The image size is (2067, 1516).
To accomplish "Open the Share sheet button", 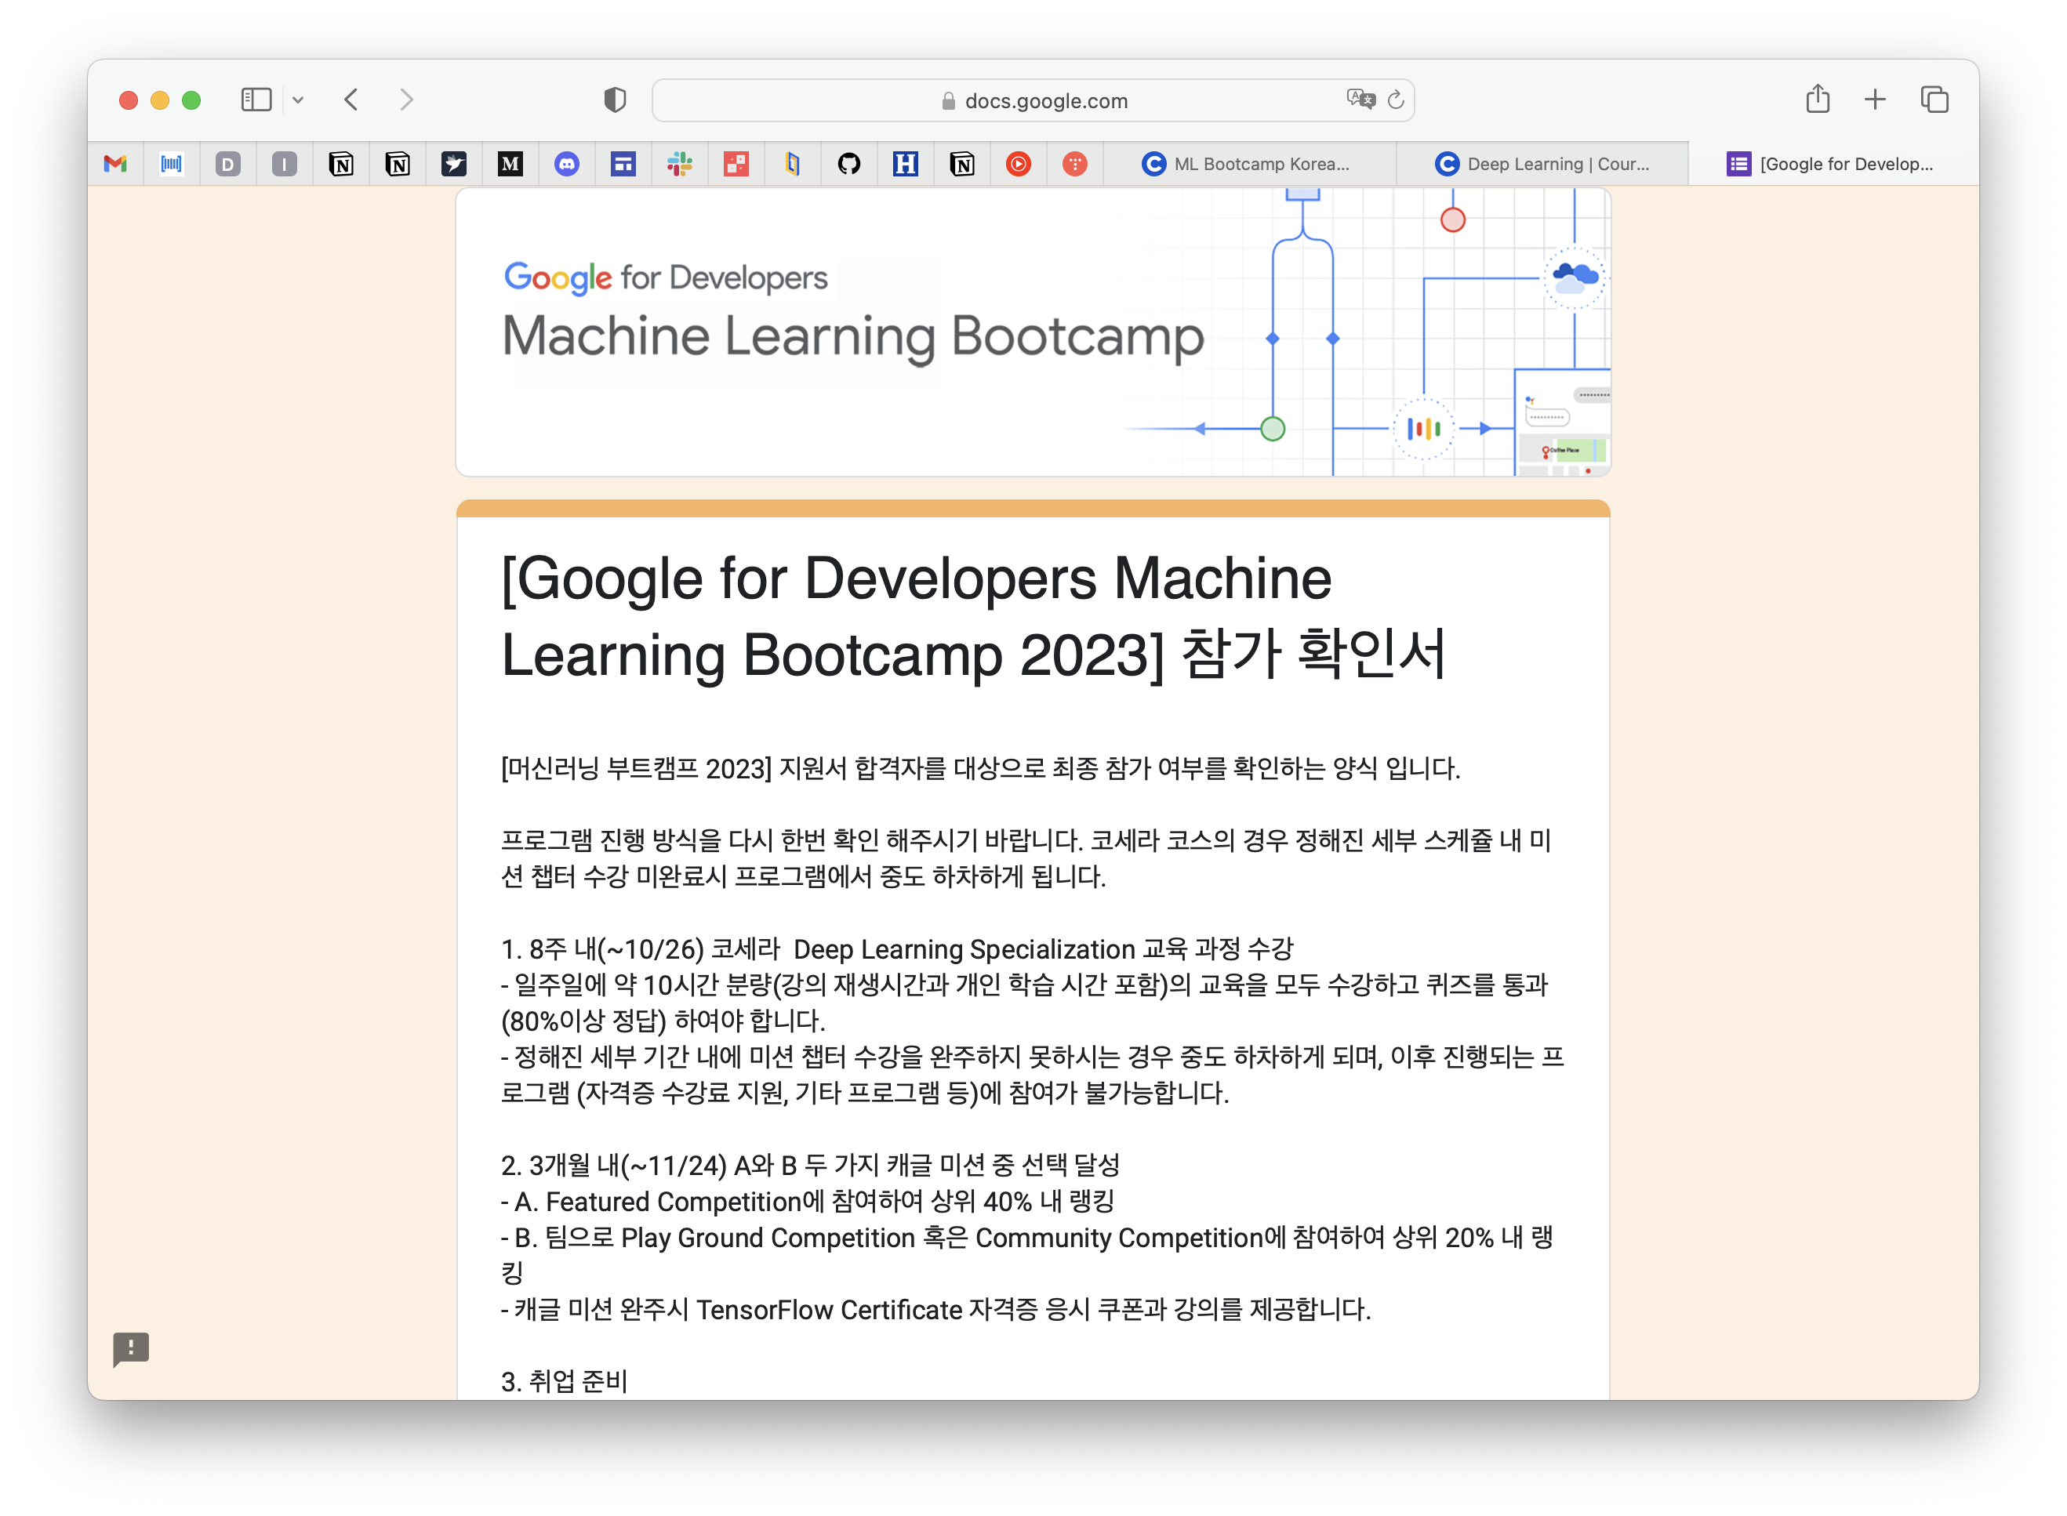I will 1818,99.
